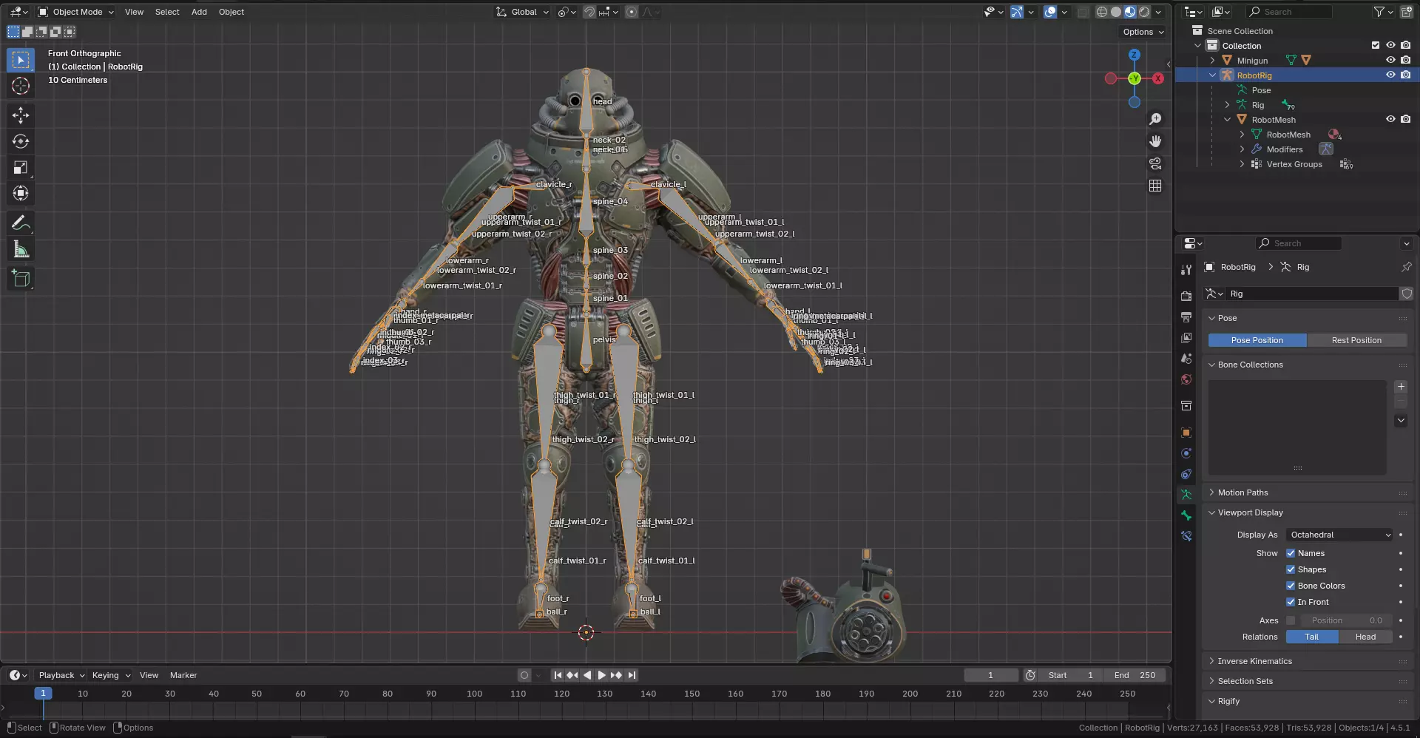Select the Add Cube tool

(x=21, y=279)
